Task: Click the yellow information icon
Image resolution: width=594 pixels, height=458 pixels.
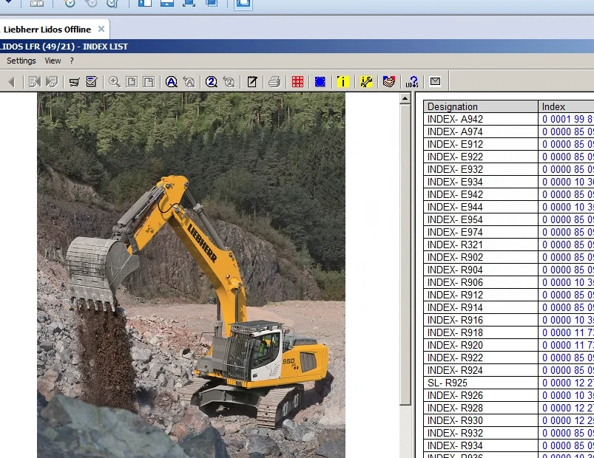Action: 342,82
